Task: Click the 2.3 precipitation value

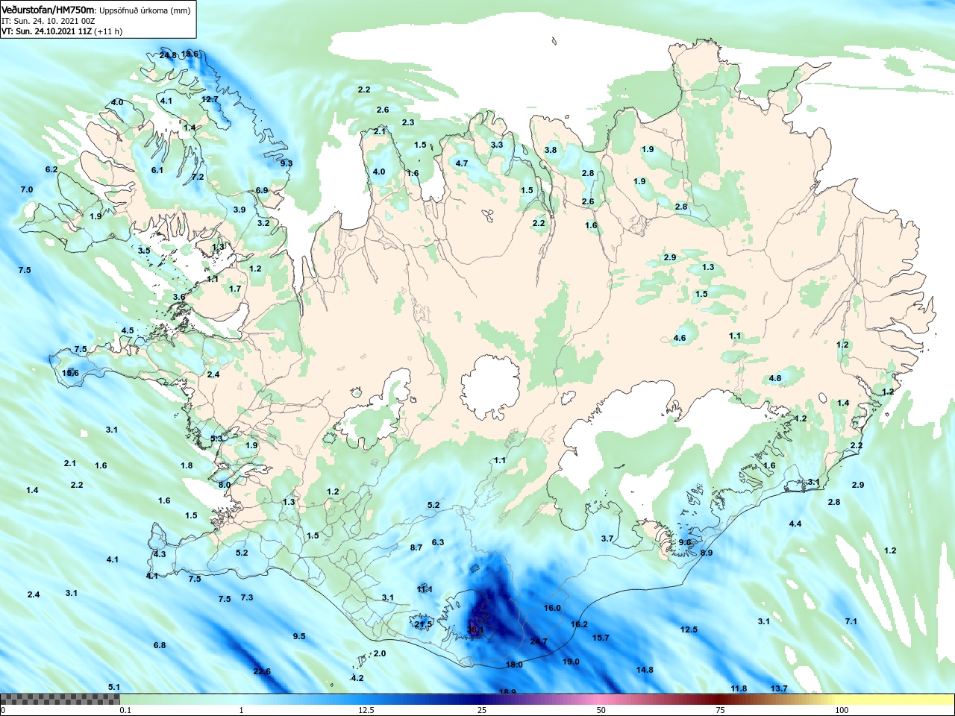Action: coord(408,122)
